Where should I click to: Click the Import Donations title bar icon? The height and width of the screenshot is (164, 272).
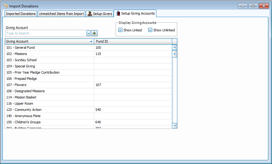(x=6, y=6)
